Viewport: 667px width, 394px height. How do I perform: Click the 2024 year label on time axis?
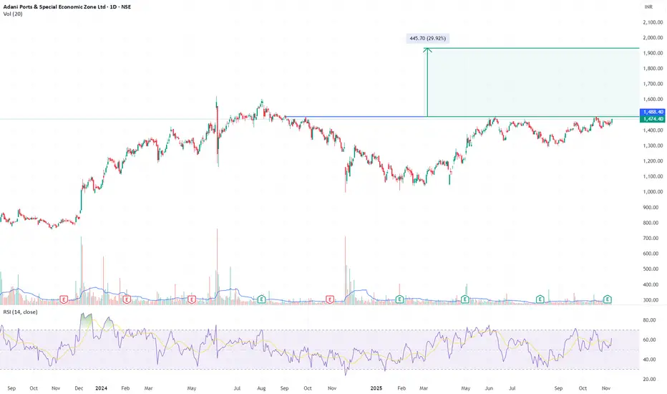[101, 388]
